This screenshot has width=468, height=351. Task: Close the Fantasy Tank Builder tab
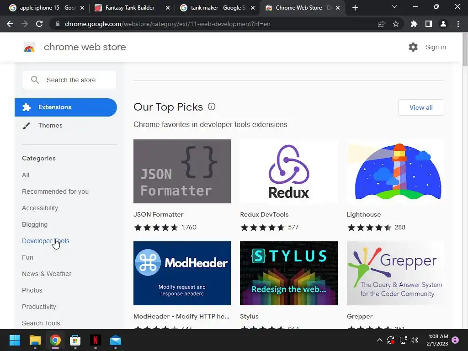(168, 8)
